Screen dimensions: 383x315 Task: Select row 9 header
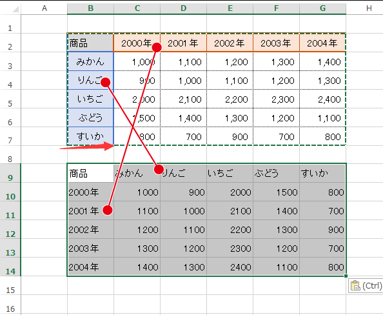(x=10, y=173)
